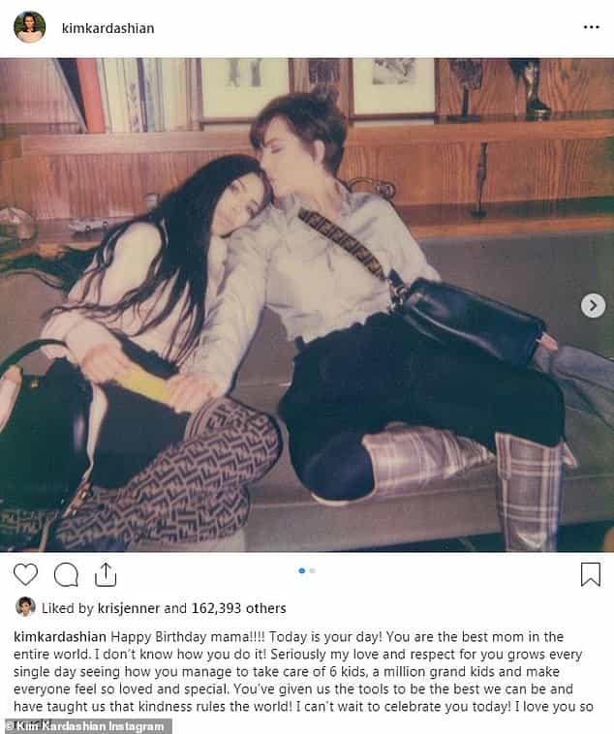Screen dimensions: 614x734
Task: Open the kimkardashian username in post header
Action: (x=107, y=28)
